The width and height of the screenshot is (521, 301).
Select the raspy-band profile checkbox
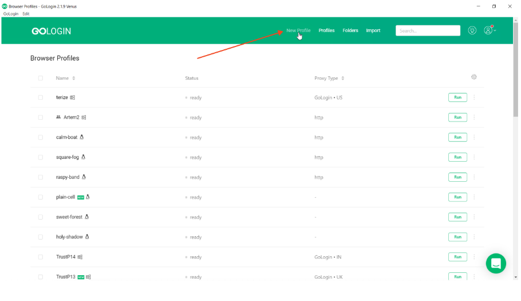(41, 177)
